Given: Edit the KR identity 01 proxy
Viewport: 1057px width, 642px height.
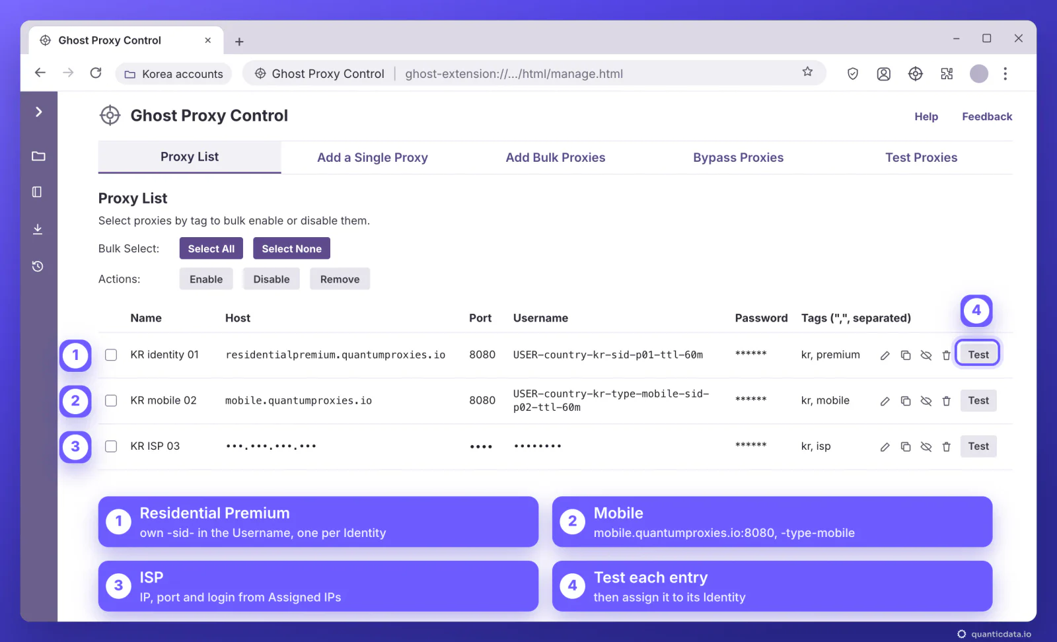Looking at the screenshot, I should [885, 355].
